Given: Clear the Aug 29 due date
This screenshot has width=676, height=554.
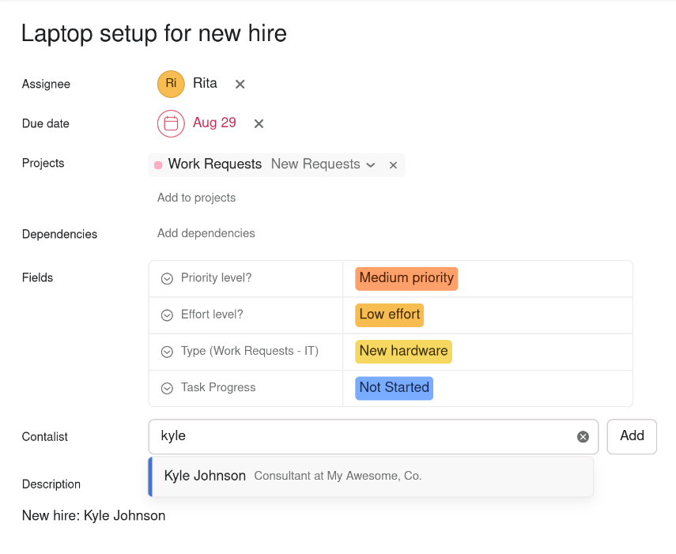Looking at the screenshot, I should [259, 123].
